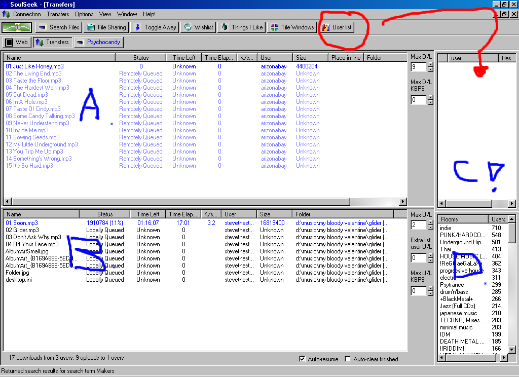The height and width of the screenshot is (377, 519).
Task: Click the Users column header in Rooms list
Action: coord(498,219)
